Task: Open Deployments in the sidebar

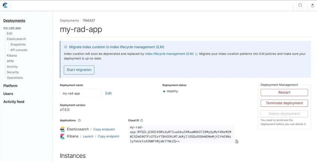Action: tap(14, 21)
